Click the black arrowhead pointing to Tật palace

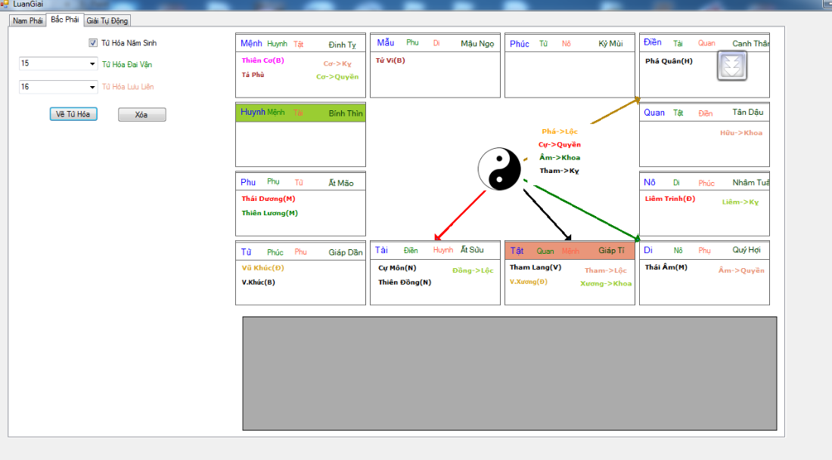coord(568,236)
